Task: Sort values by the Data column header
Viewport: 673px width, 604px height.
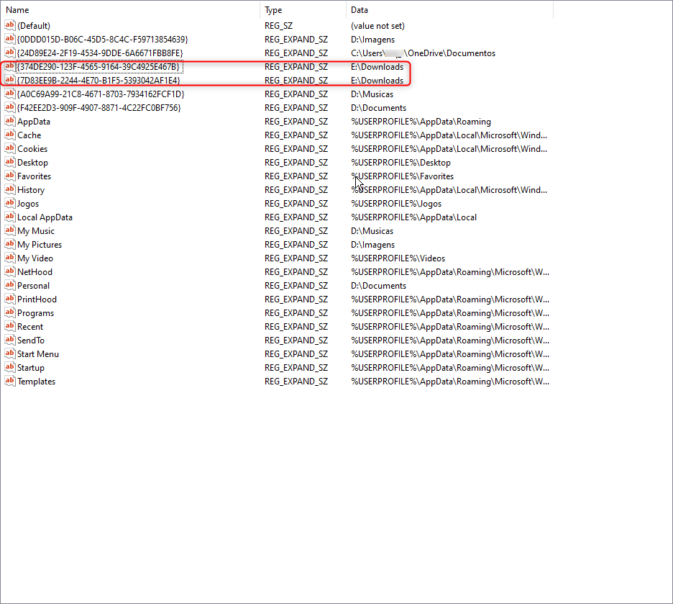Action: coord(359,9)
